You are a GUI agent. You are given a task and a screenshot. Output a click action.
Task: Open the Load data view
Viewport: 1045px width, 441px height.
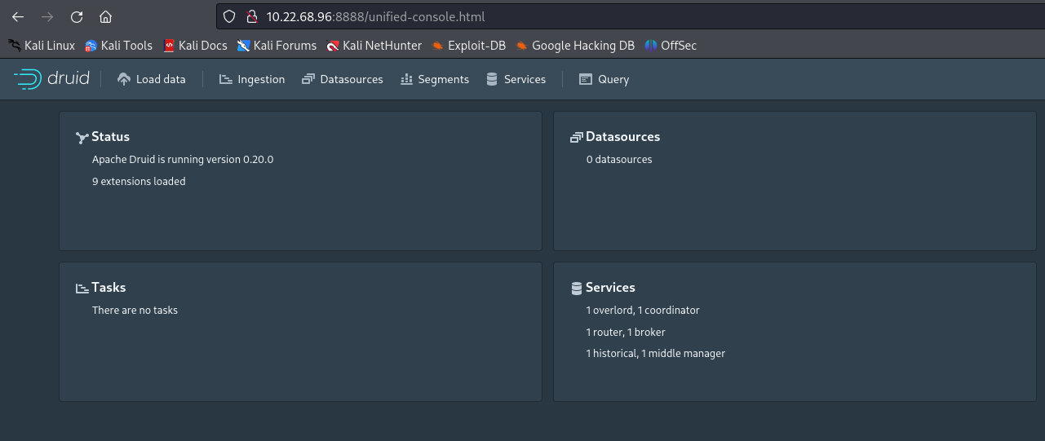pos(152,79)
